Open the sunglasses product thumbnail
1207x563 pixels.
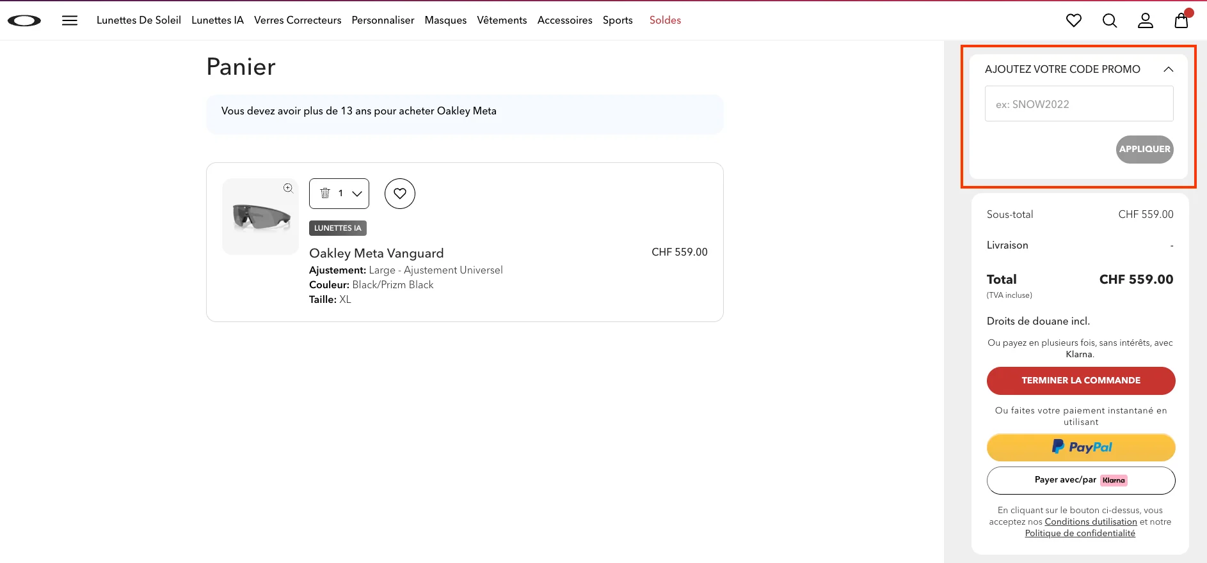coord(260,217)
